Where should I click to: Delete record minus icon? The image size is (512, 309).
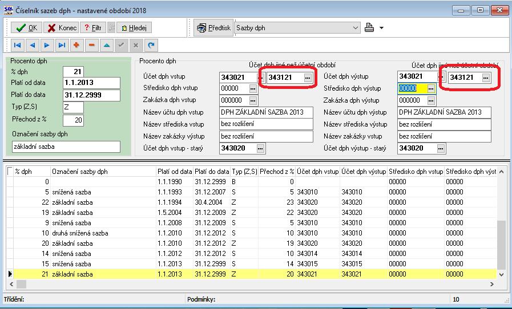click(x=92, y=45)
